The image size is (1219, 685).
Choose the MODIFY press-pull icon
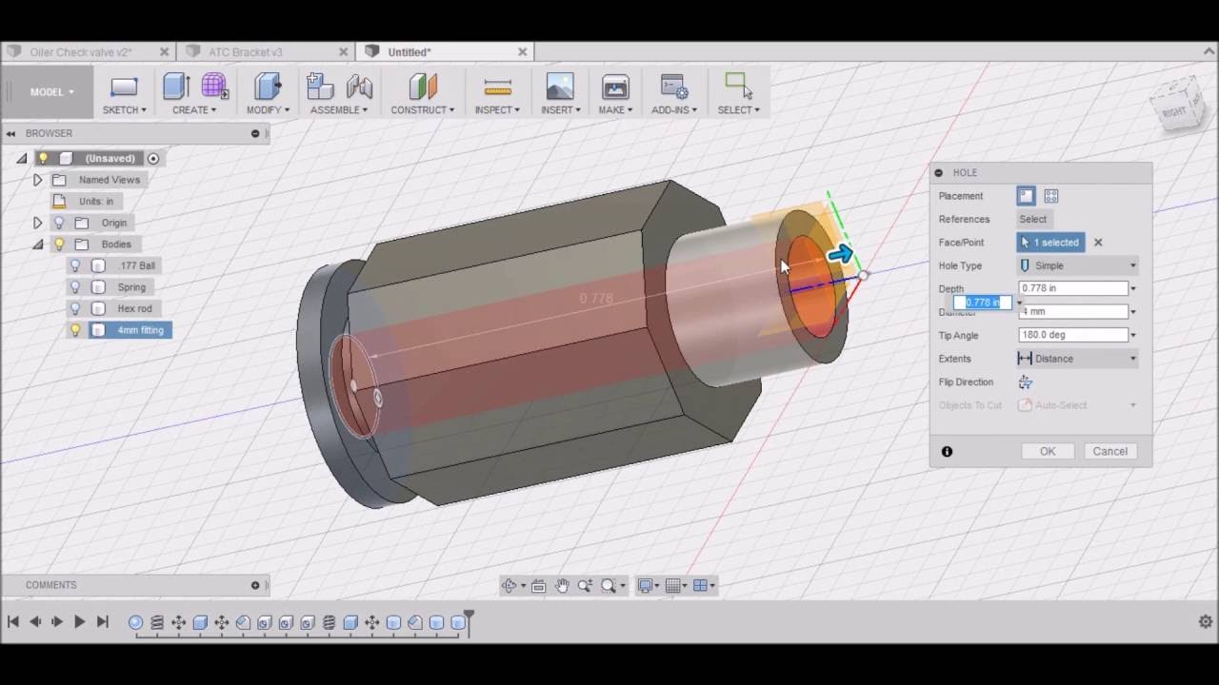[x=268, y=87]
